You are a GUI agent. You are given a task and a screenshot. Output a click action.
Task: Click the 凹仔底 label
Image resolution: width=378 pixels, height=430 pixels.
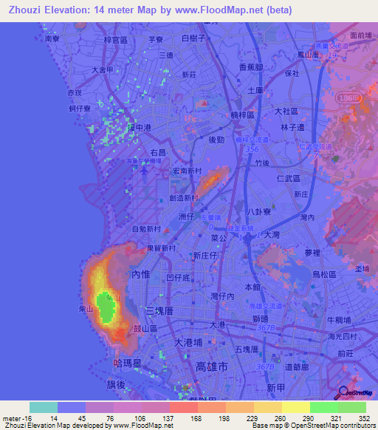(x=178, y=278)
